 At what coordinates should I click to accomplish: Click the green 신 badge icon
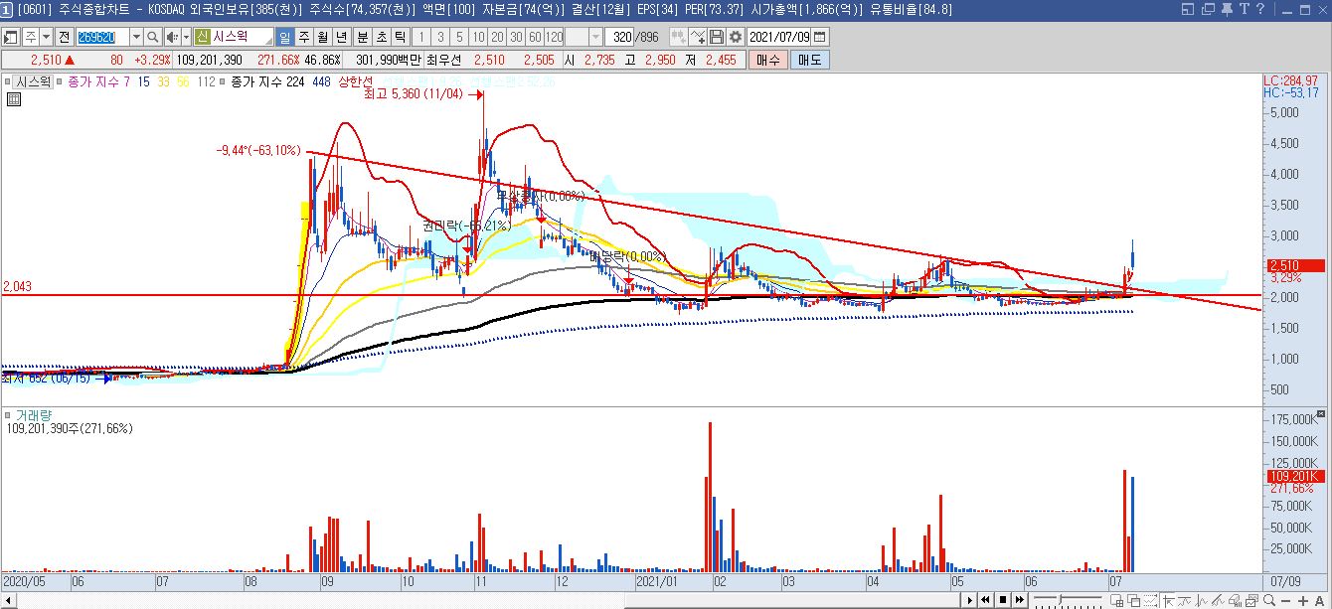point(202,37)
